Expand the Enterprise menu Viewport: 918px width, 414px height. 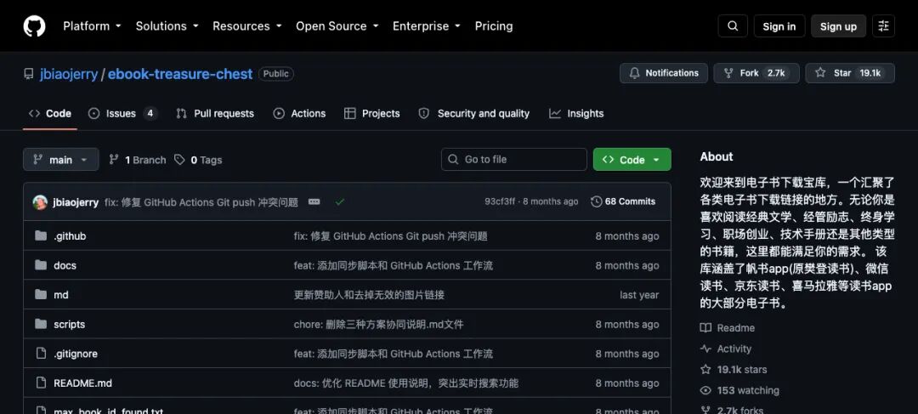(426, 26)
